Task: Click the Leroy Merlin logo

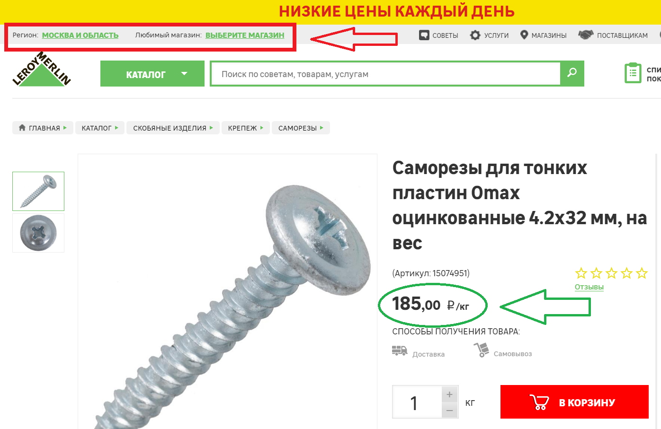Action: tap(42, 69)
